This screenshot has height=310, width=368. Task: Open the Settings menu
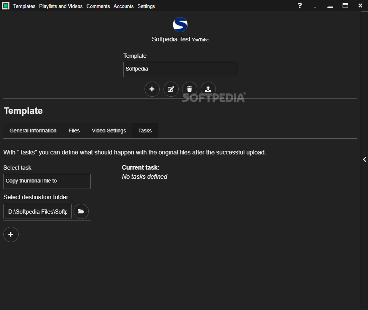click(146, 6)
